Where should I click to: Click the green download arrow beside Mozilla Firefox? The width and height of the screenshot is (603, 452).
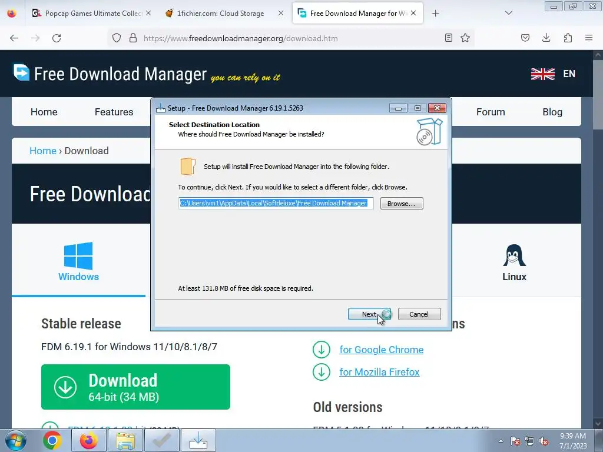tap(322, 372)
